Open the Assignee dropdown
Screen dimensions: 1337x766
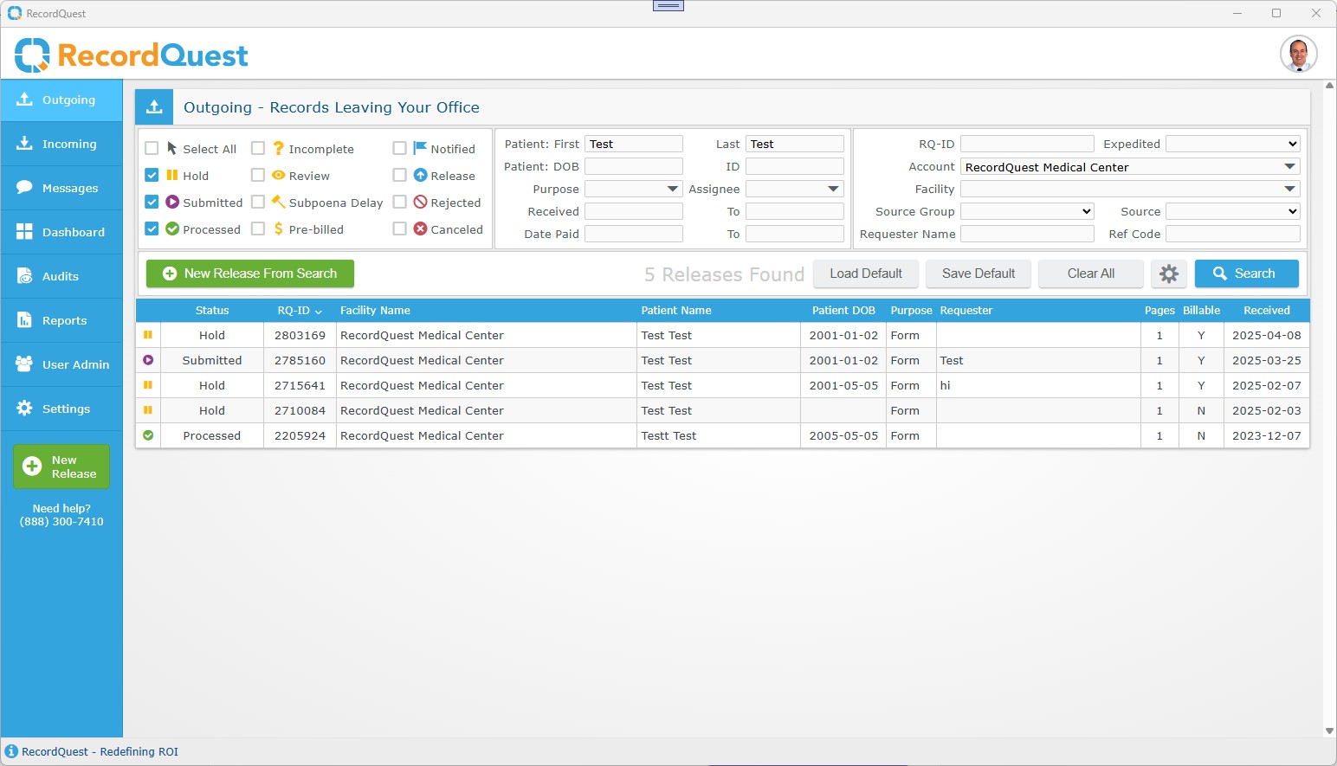tap(795, 189)
